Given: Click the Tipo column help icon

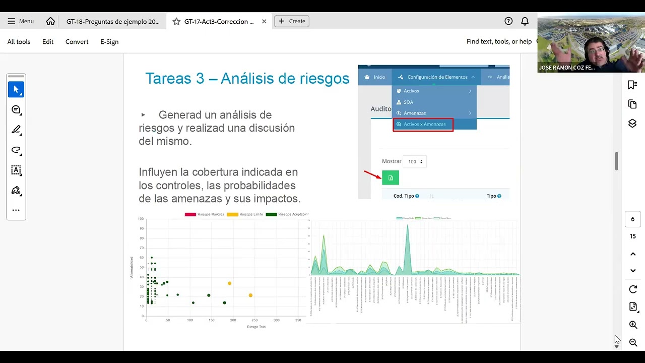Looking at the screenshot, I should pyautogui.click(x=499, y=196).
